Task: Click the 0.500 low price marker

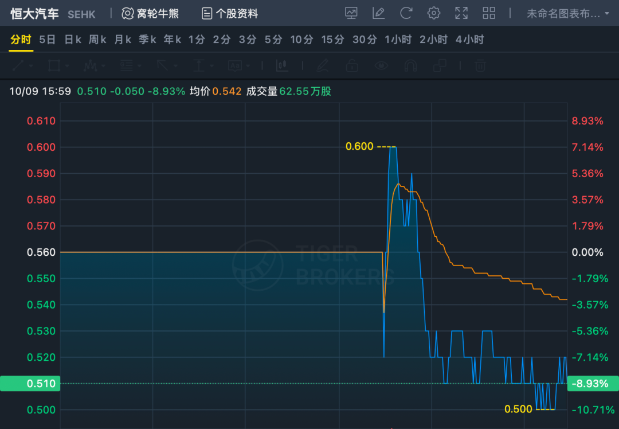Action: tap(518, 409)
